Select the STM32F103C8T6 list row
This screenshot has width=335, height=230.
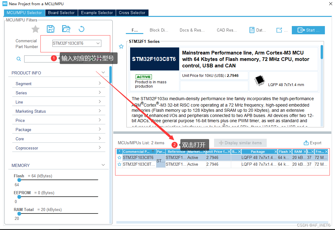point(222,157)
